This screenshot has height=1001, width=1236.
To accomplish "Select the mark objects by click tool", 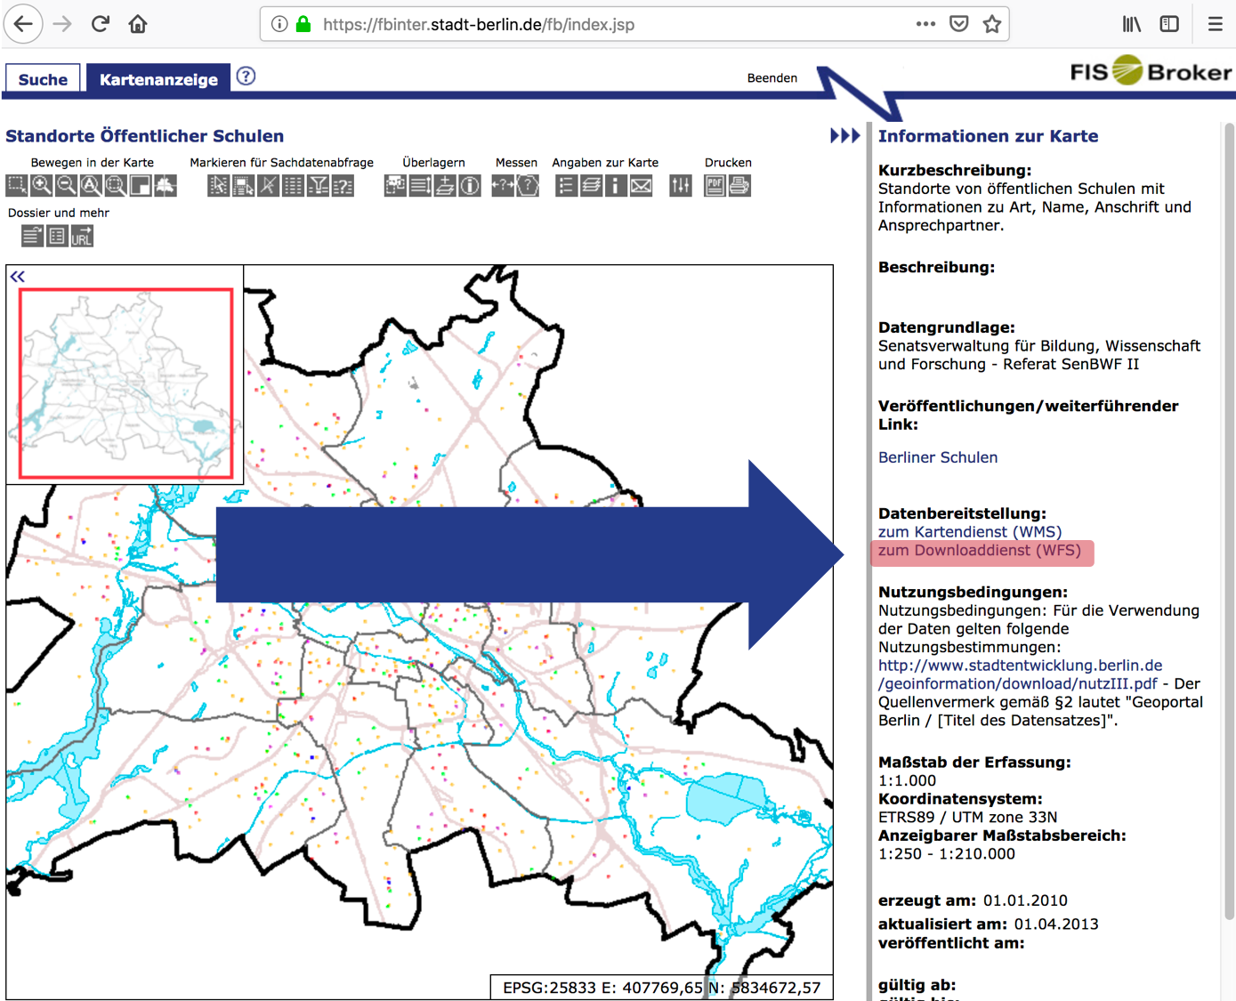I will tap(219, 185).
